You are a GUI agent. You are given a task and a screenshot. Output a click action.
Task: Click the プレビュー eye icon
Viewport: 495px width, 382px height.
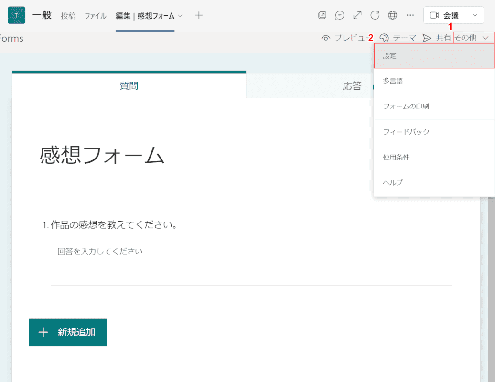(x=325, y=38)
